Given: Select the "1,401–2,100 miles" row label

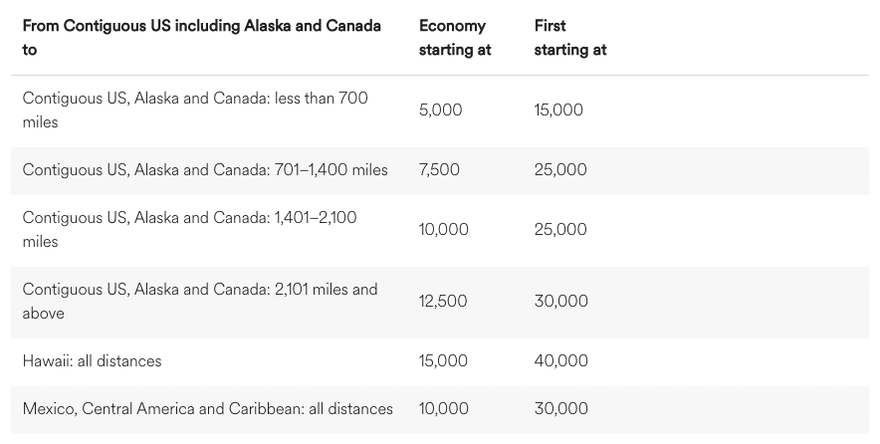Looking at the screenshot, I should (x=189, y=229).
